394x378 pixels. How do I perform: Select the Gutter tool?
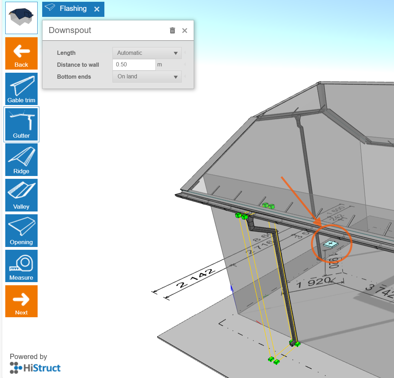coord(21,124)
